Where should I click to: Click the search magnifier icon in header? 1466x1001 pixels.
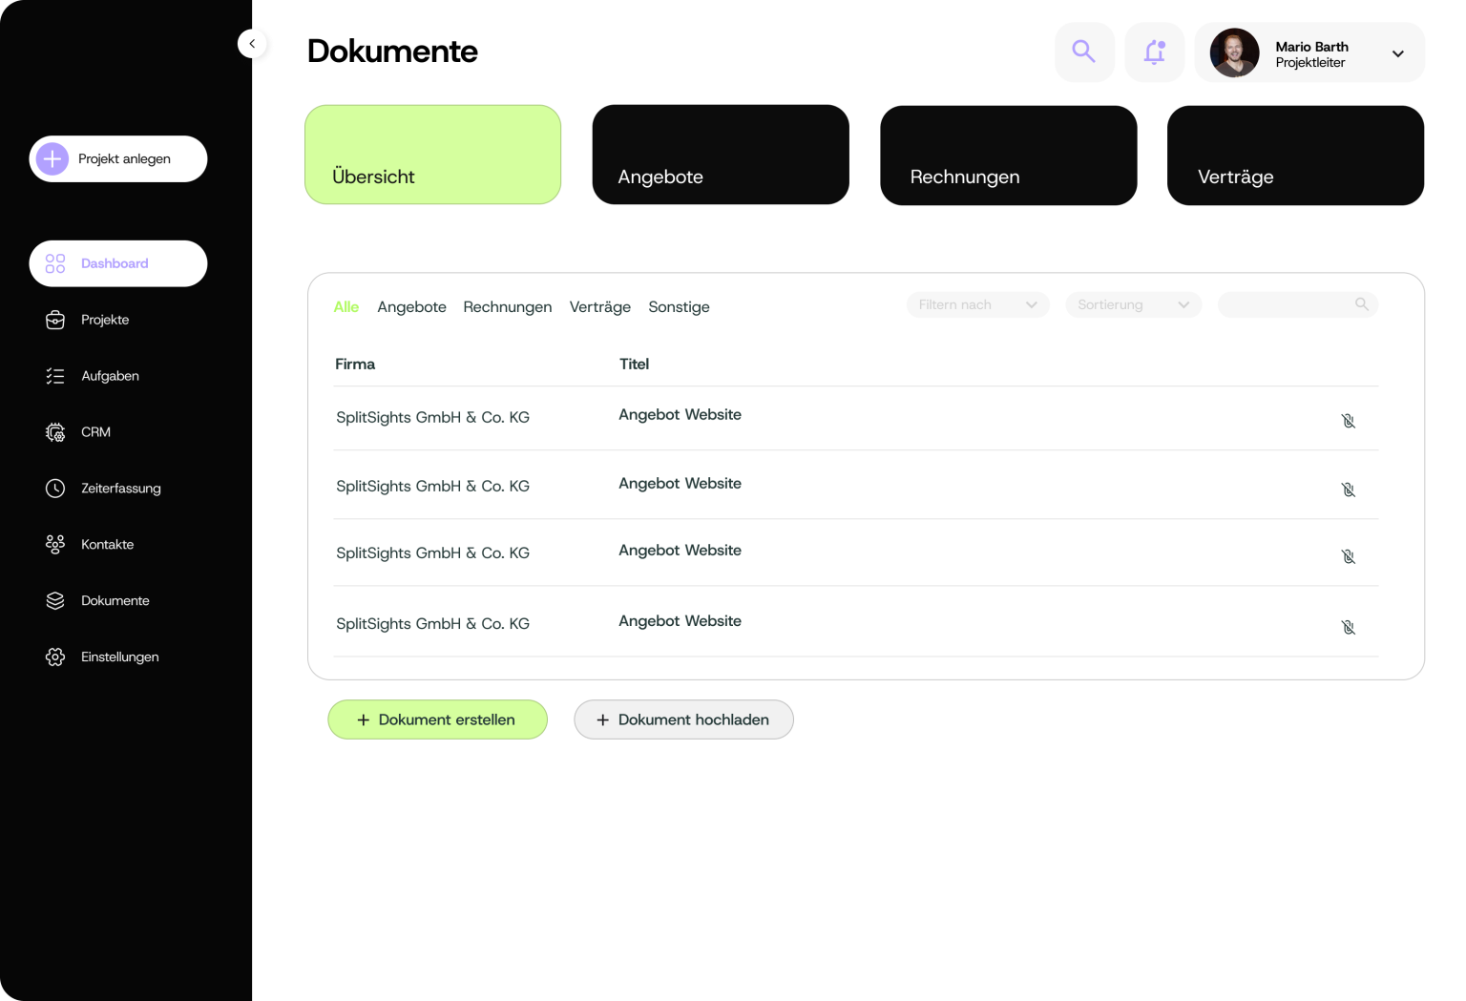click(1084, 52)
